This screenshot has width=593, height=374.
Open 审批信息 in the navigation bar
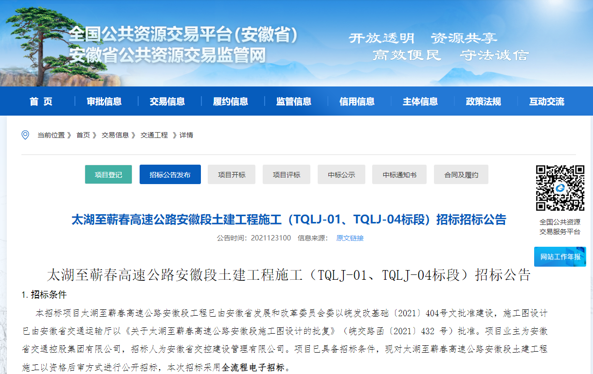point(104,102)
